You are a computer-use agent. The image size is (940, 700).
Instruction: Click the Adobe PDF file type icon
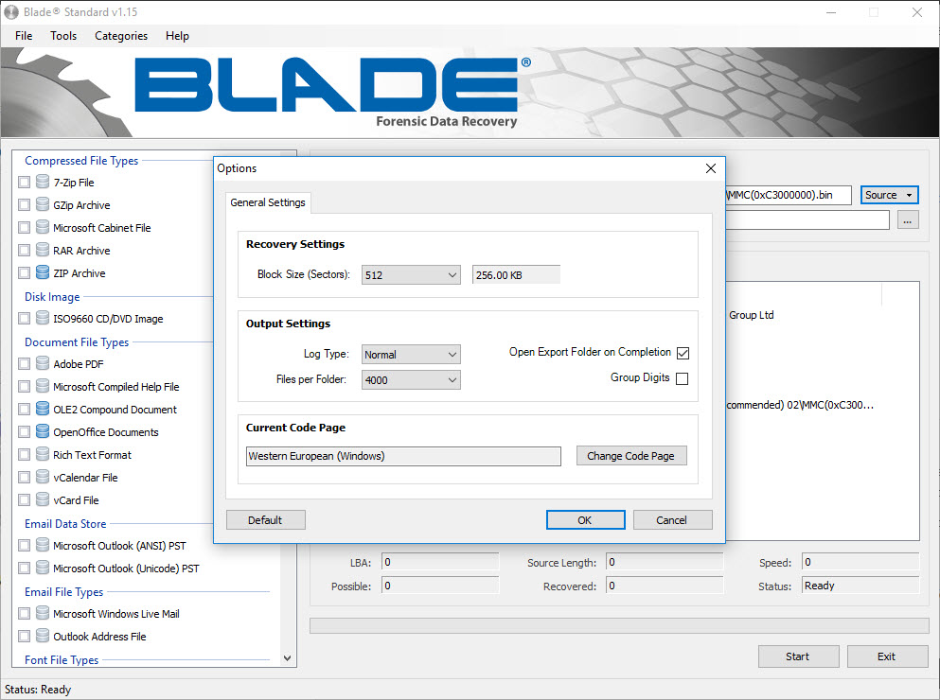pos(42,364)
